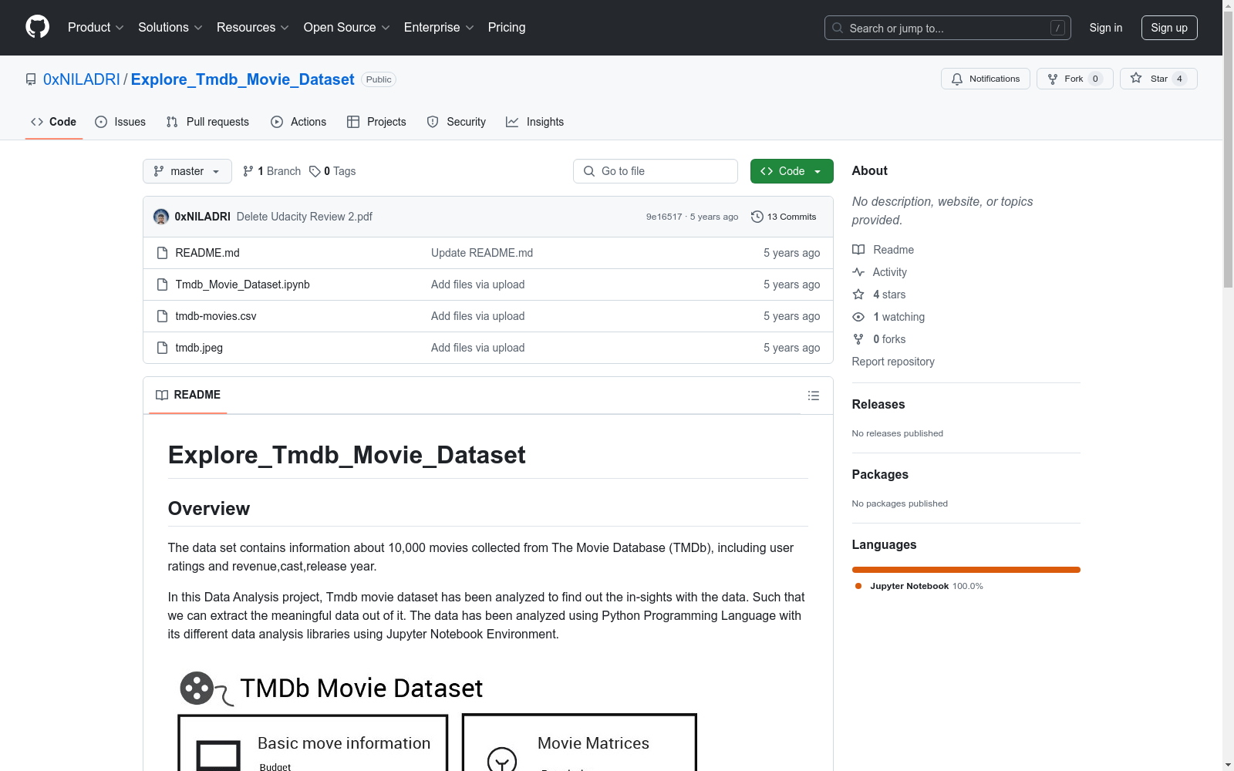Open the Security tab
The image size is (1234, 771).
(x=457, y=122)
